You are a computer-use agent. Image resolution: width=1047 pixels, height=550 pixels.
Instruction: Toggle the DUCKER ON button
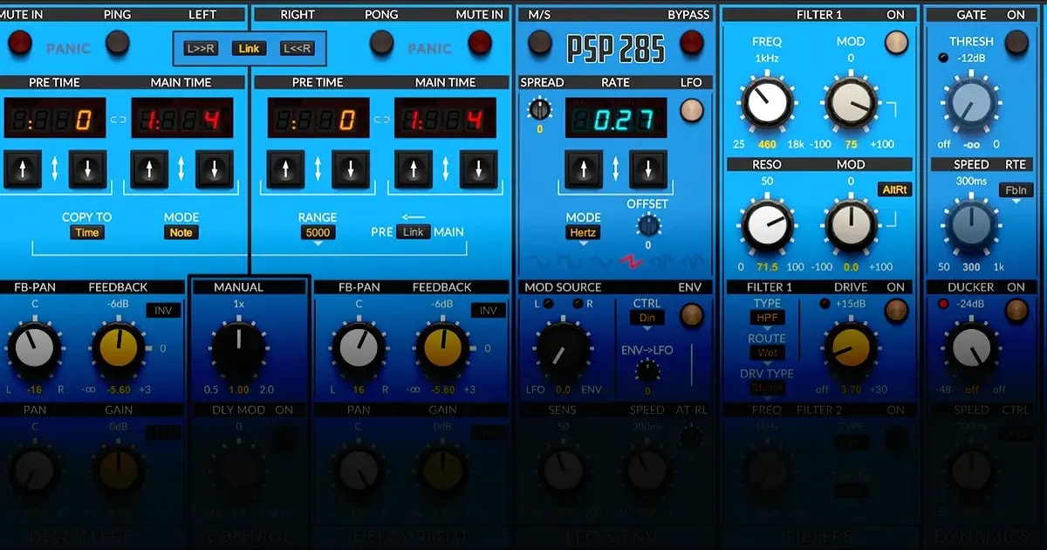click(1016, 310)
